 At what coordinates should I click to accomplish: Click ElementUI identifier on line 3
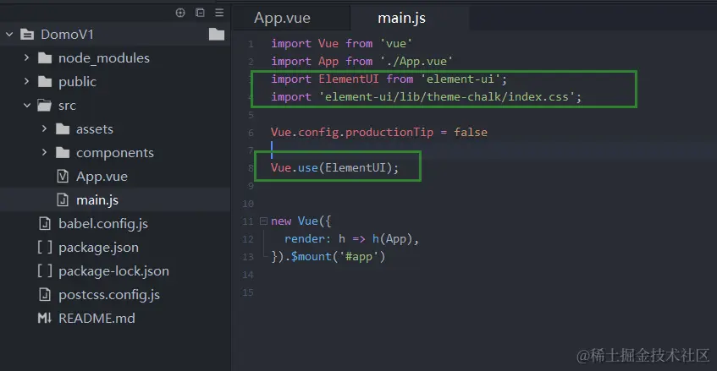tap(349, 79)
